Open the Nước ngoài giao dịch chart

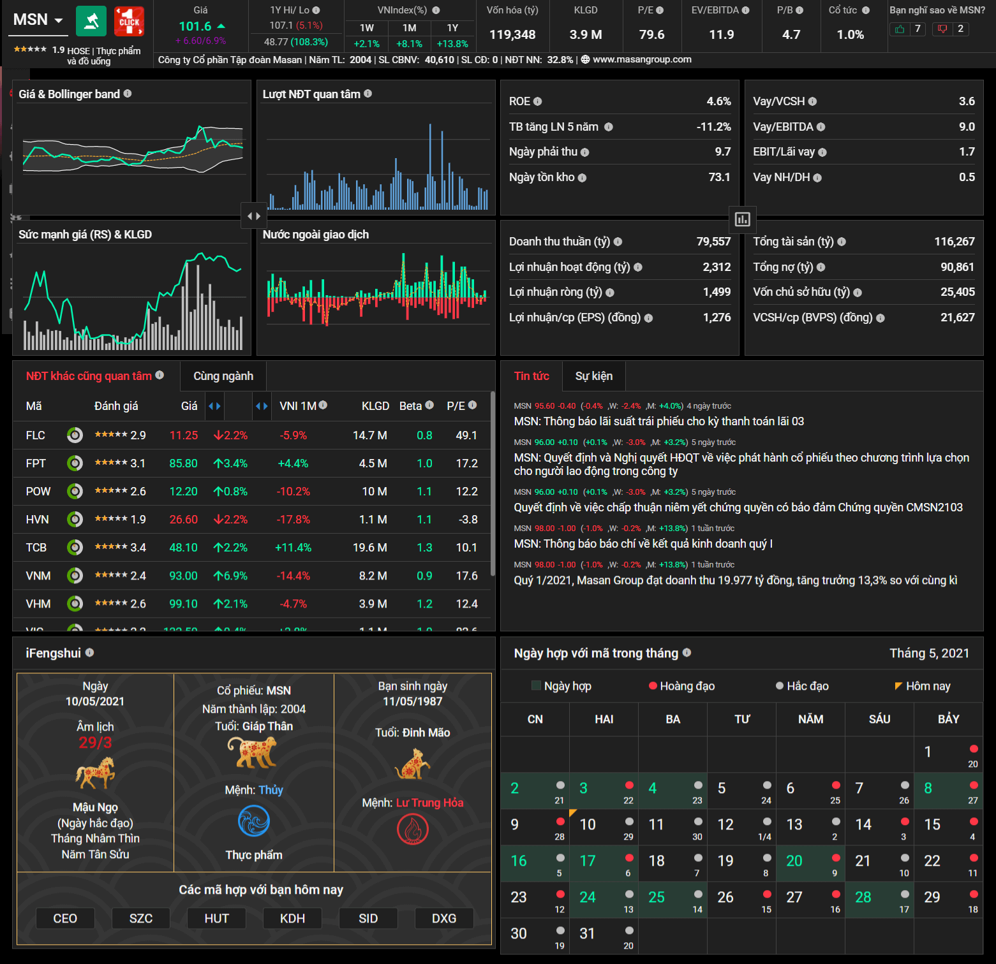(376, 288)
